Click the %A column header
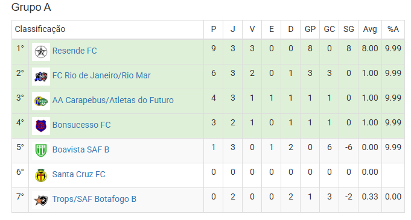411x220 pixels. [393, 29]
